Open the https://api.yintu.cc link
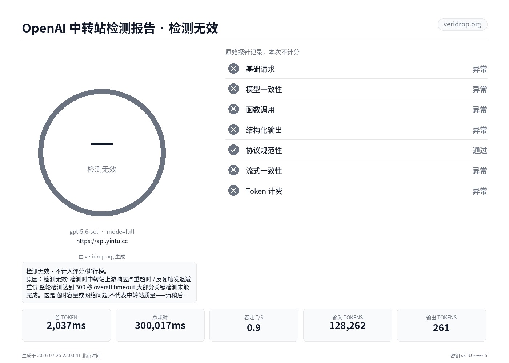The height and width of the screenshot is (363, 509). click(102, 241)
